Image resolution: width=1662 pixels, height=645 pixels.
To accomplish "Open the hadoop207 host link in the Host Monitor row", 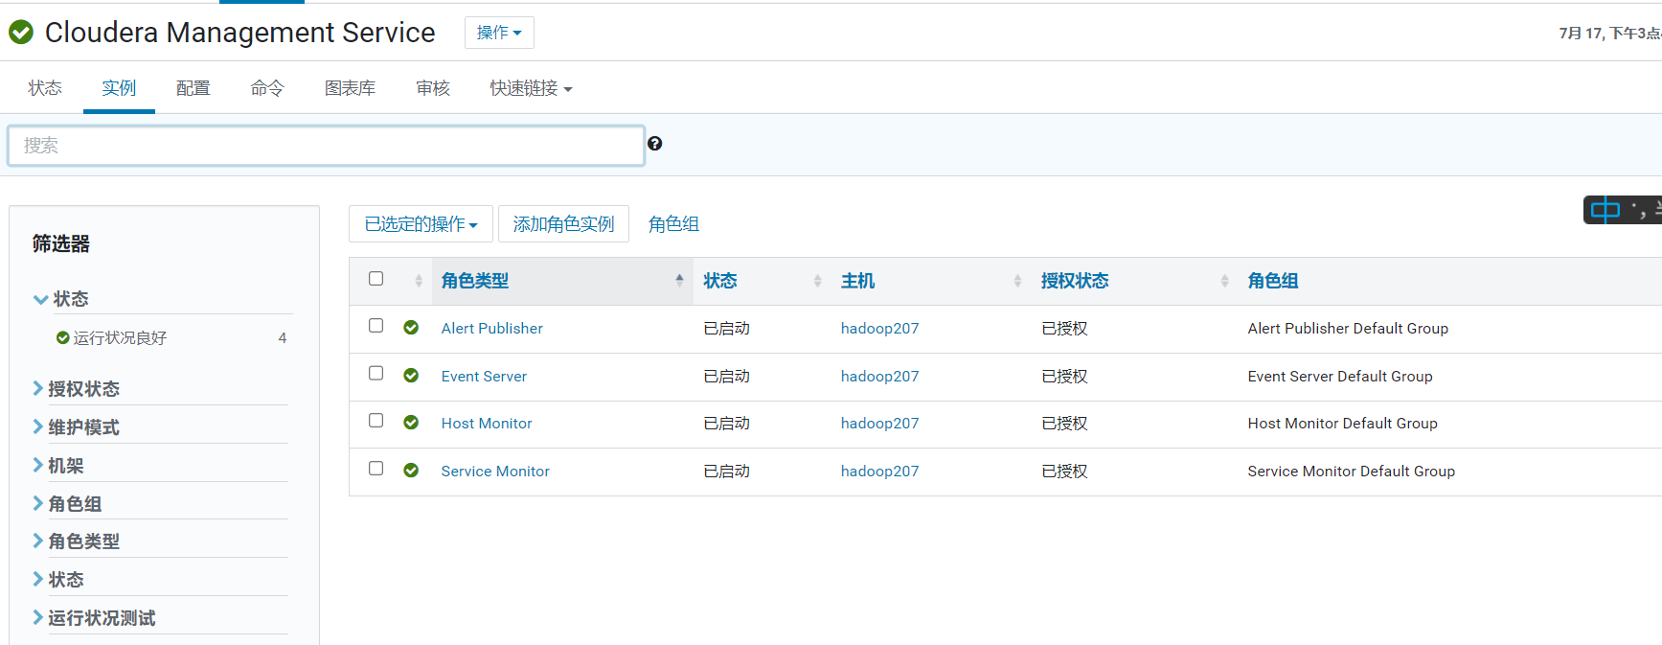I will tap(879, 423).
